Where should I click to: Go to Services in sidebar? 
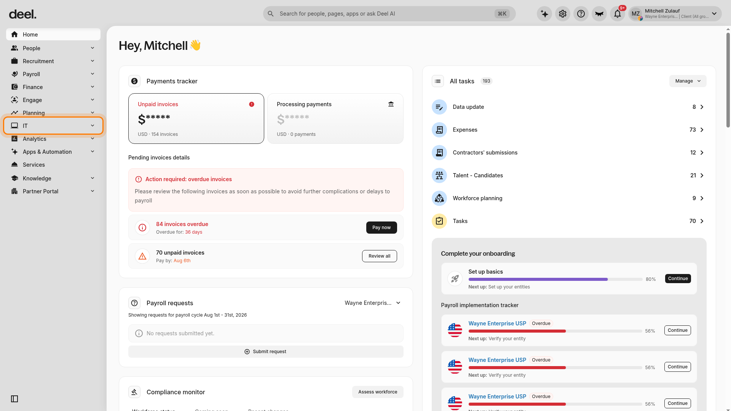click(53, 164)
